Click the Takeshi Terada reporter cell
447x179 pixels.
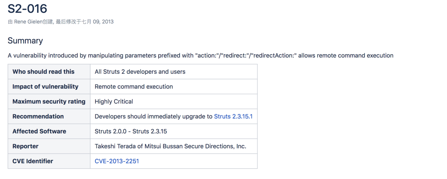point(171,146)
